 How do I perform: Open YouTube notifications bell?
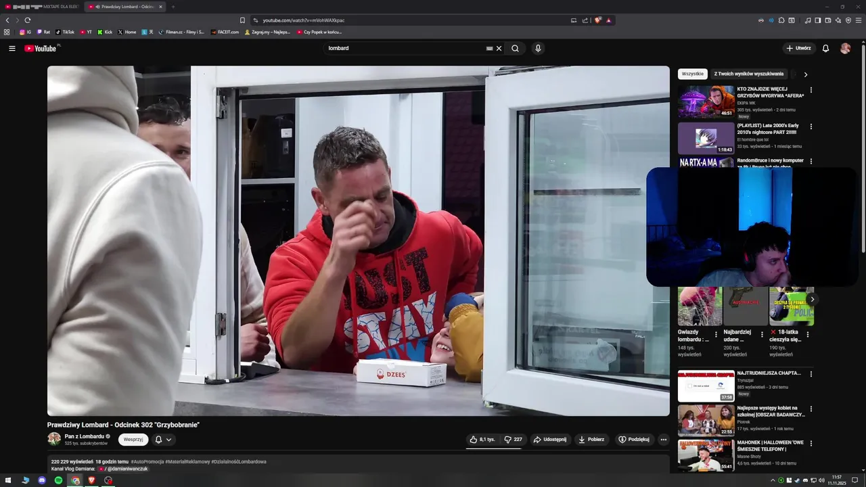tap(825, 48)
